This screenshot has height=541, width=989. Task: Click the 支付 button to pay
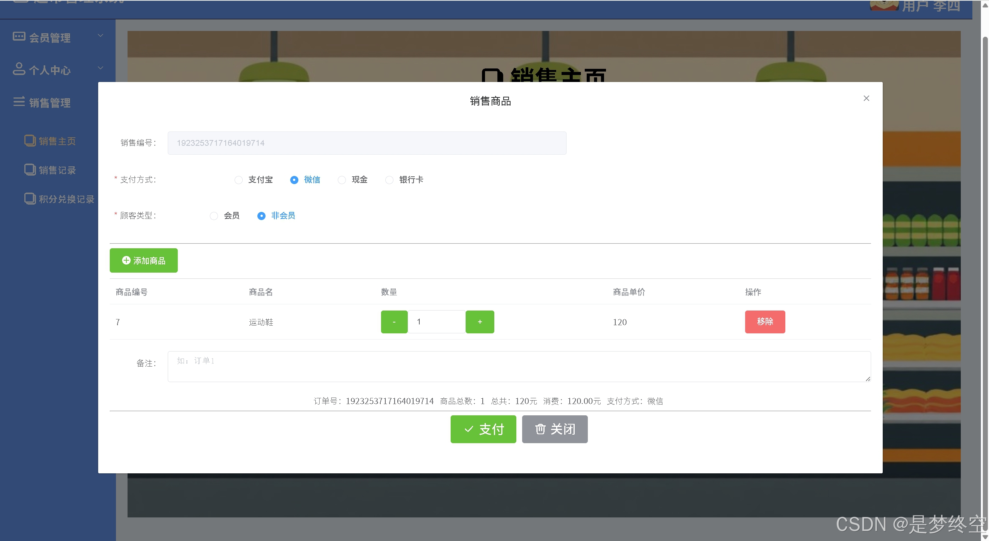point(483,429)
